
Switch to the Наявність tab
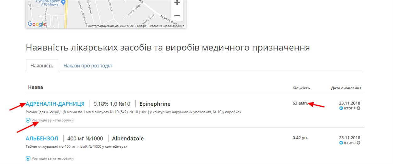point(42,66)
